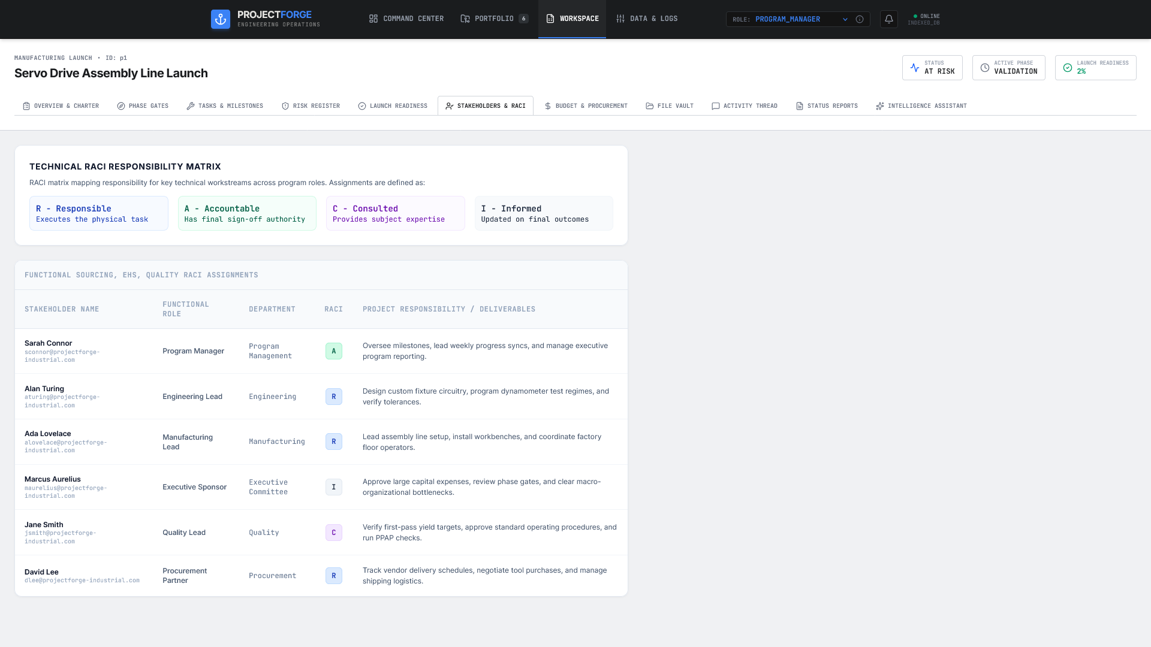Click the Active Phase clock icon
The width and height of the screenshot is (1151, 647).
click(985, 68)
